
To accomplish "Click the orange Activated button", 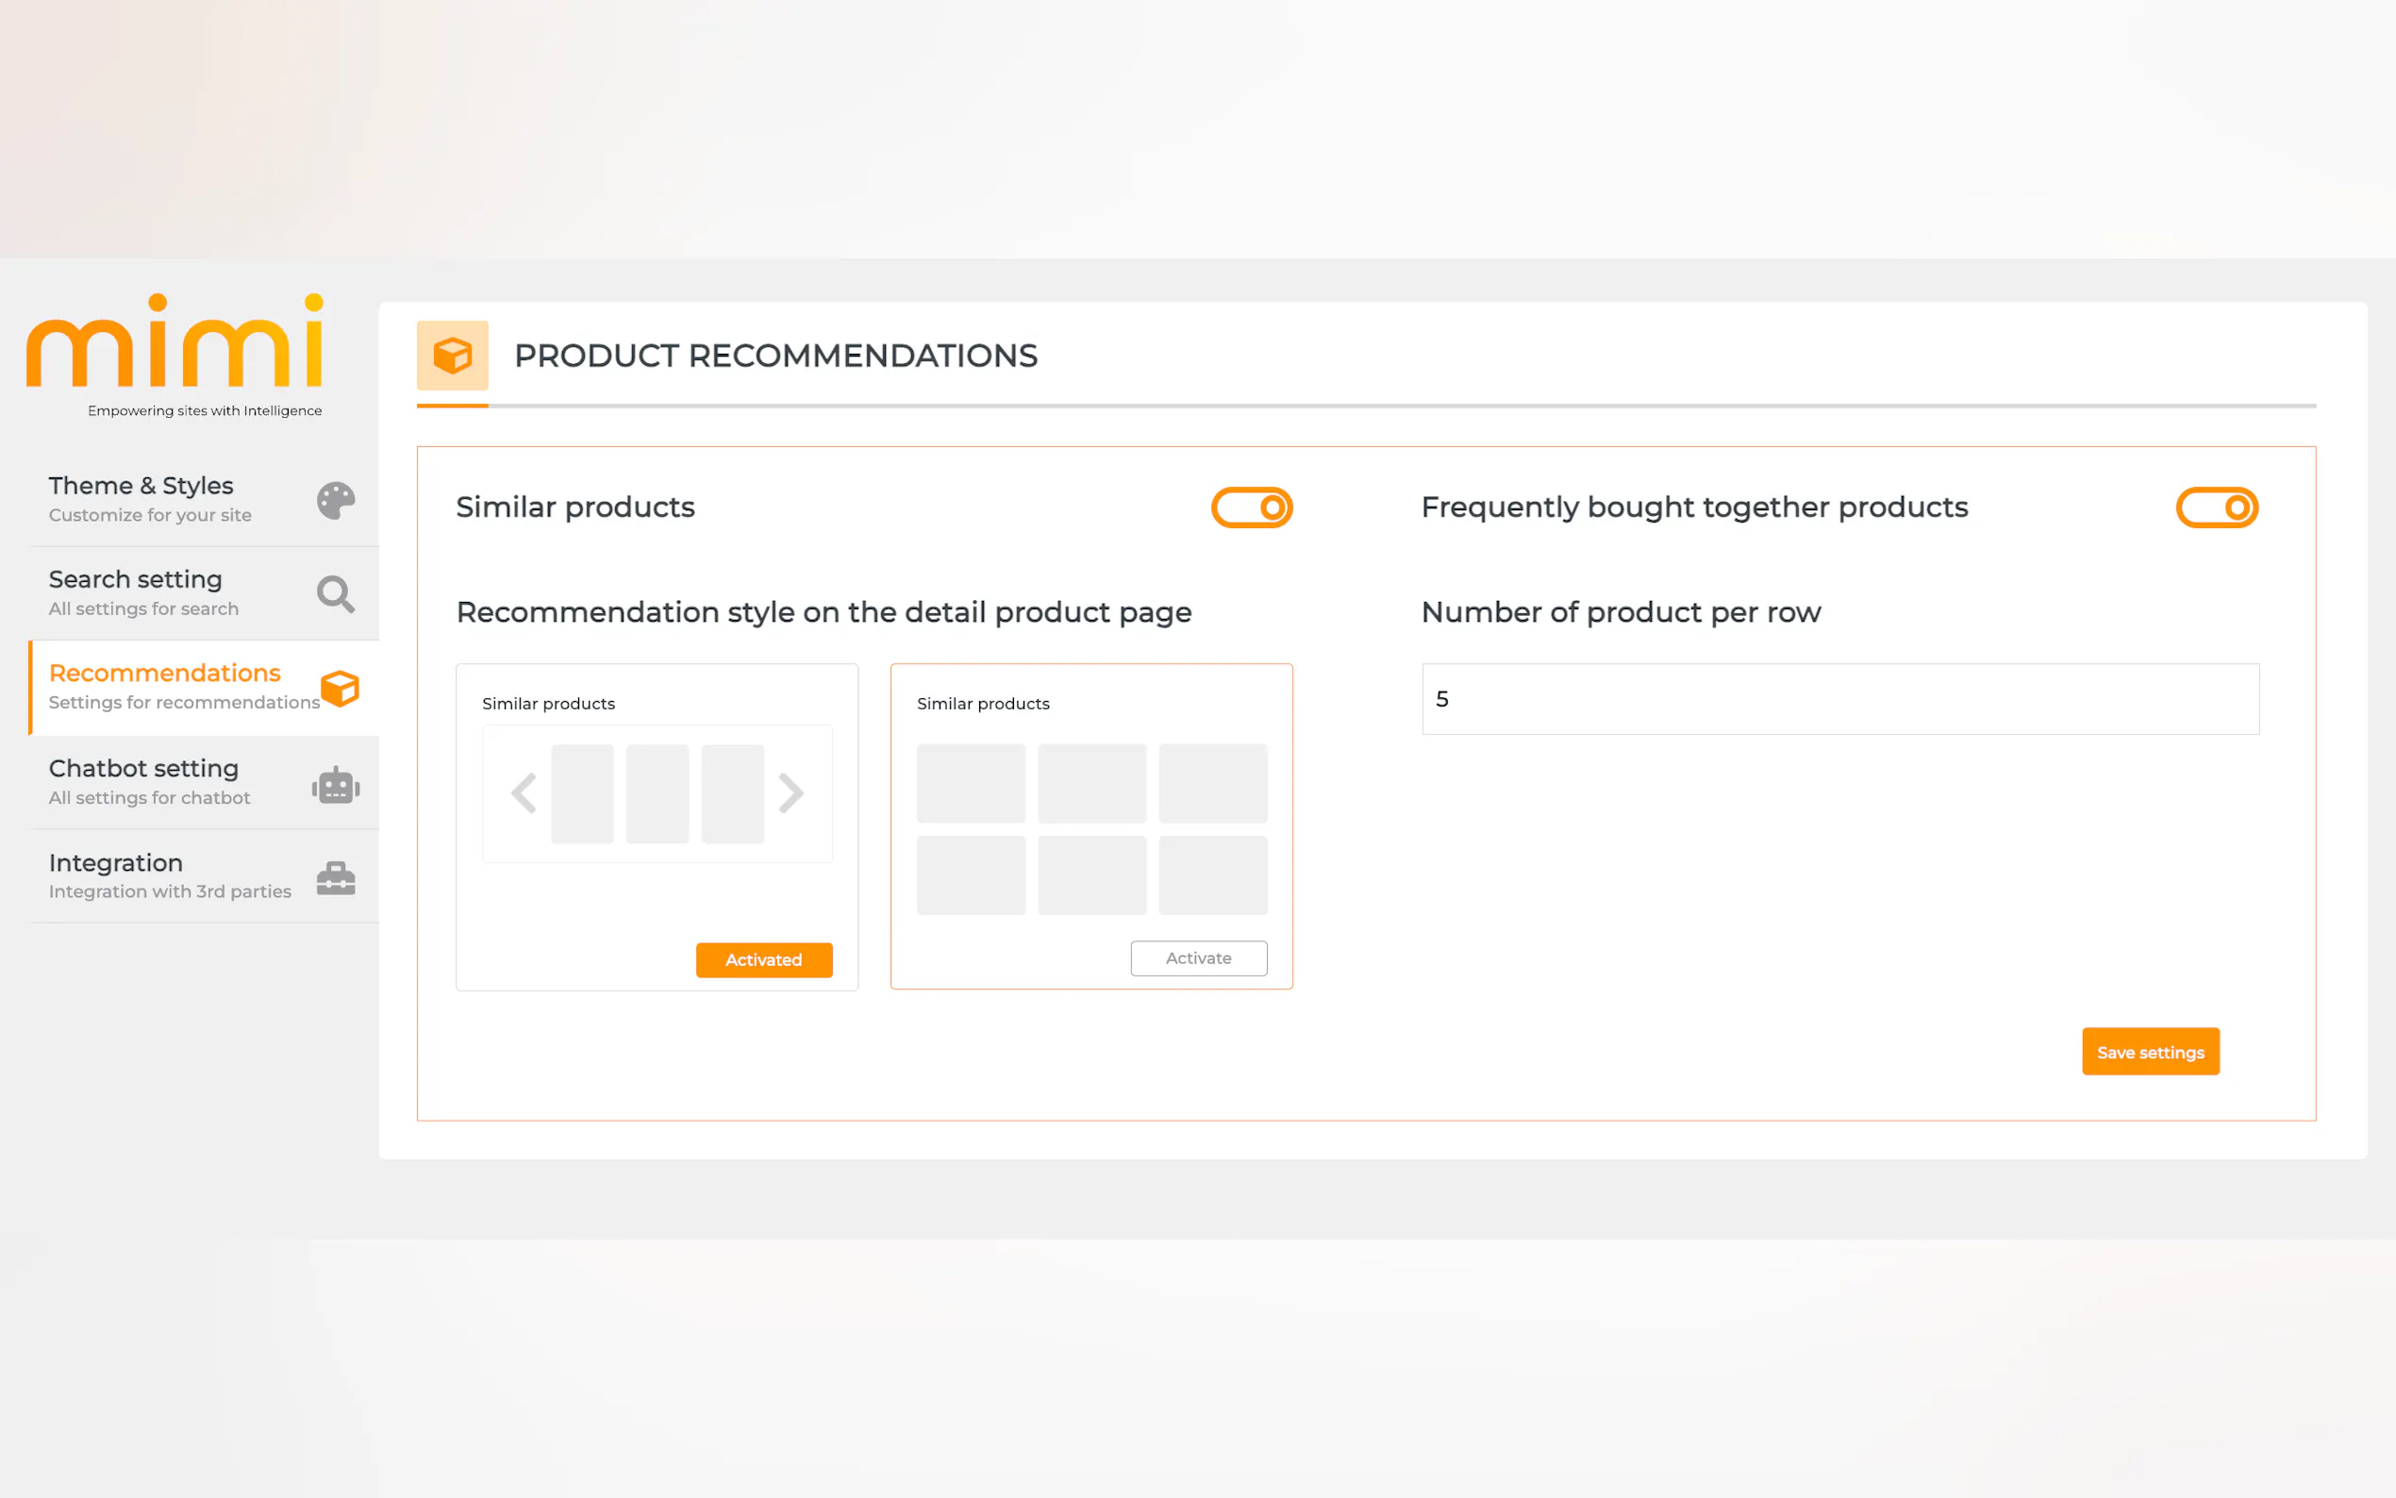I will coord(764,959).
